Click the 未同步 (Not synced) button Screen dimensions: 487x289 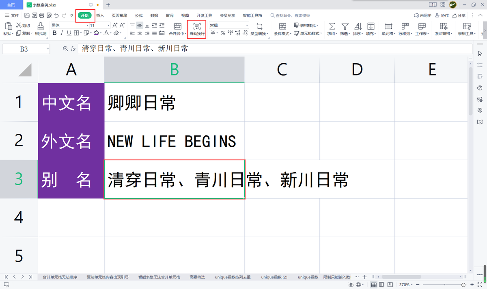coord(422,15)
